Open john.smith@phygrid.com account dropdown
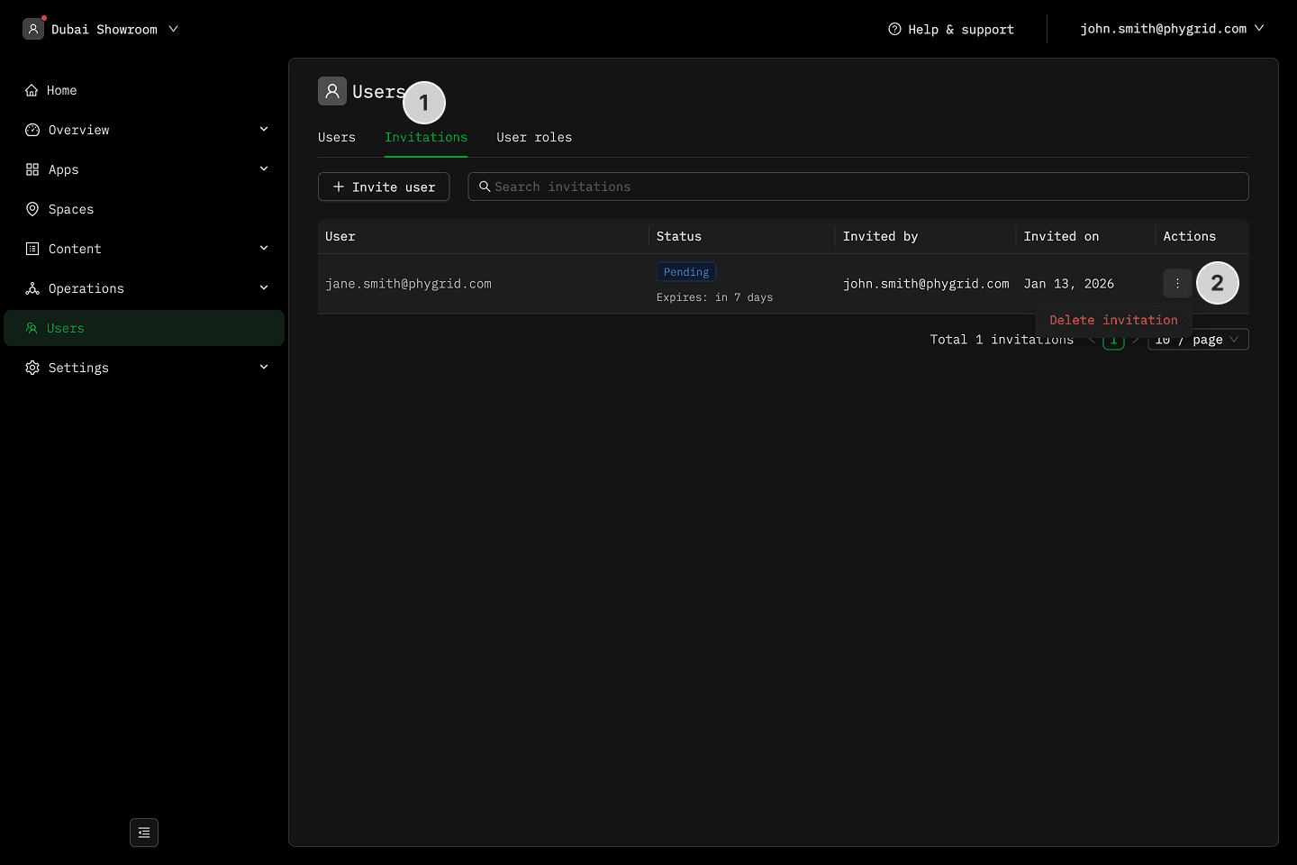Viewport: 1297px width, 865px height. point(1171,29)
